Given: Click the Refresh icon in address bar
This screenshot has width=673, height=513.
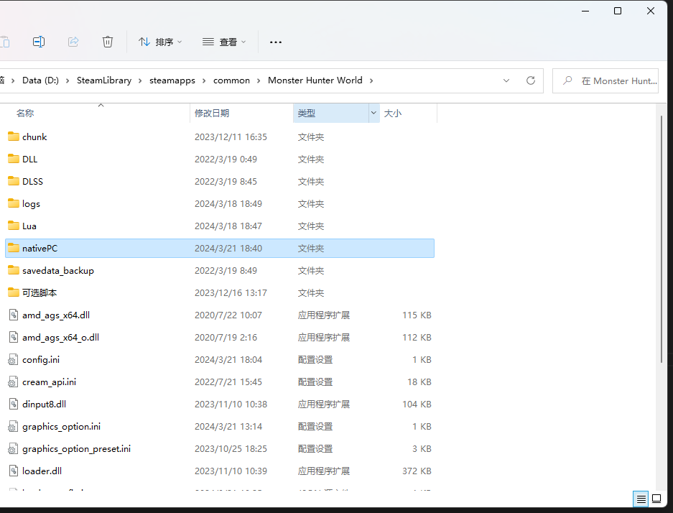Looking at the screenshot, I should (x=531, y=80).
